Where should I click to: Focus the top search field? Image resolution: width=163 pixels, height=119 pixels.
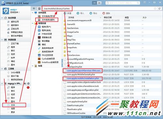click(x=123, y=3)
